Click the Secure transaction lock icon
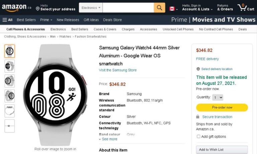 point(198,117)
